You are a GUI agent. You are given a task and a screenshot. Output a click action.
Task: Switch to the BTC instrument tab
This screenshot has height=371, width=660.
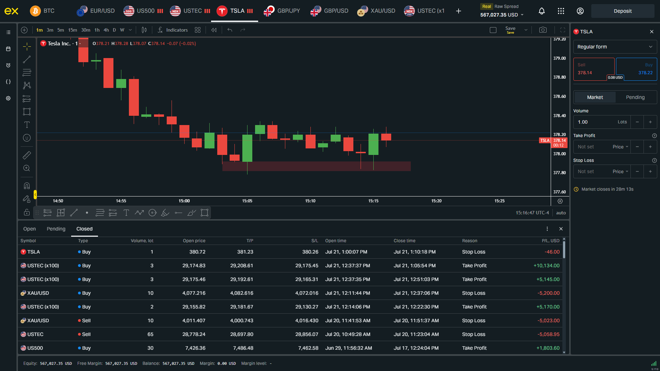pos(42,11)
